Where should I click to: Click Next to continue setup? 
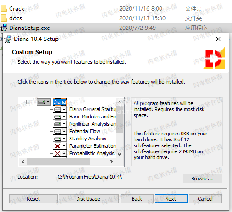point(171,199)
